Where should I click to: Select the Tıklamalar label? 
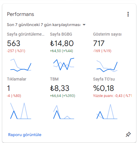pyautogui.click(x=17, y=79)
